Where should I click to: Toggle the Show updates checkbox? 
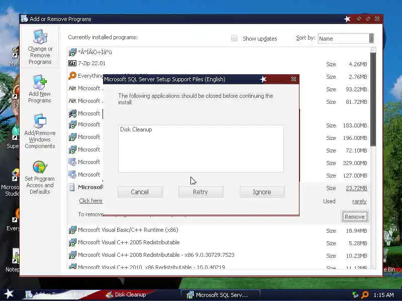pyautogui.click(x=234, y=39)
